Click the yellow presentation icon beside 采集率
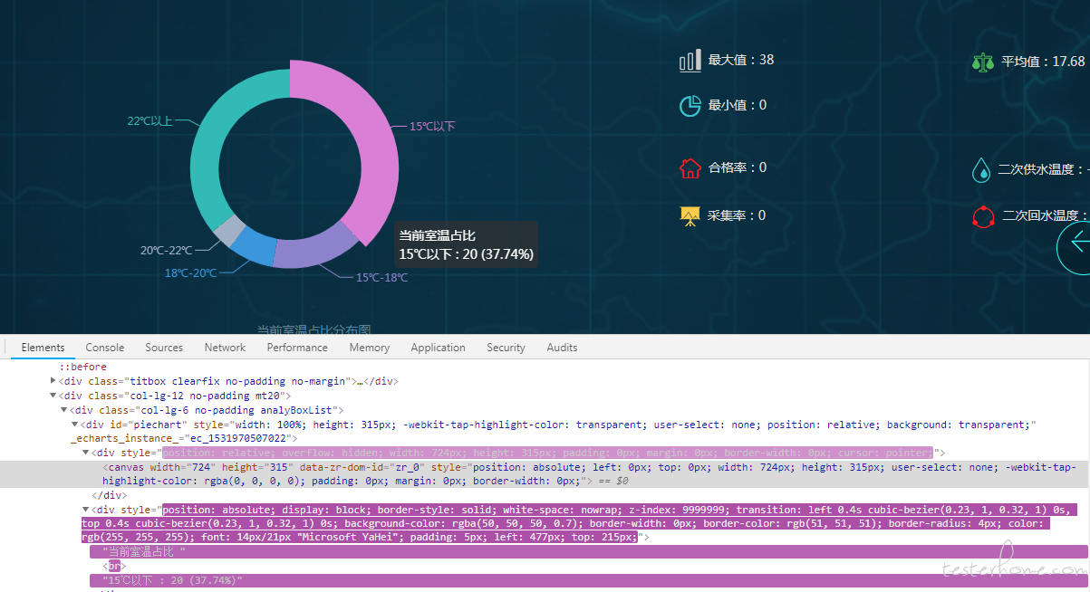 click(690, 216)
